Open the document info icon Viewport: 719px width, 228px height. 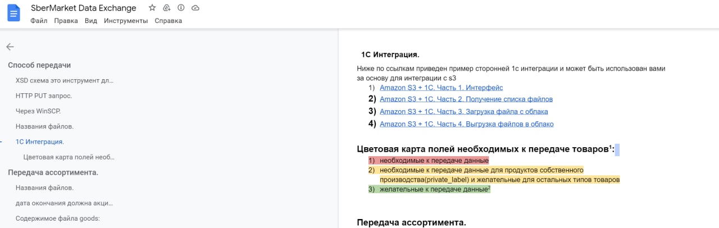tap(181, 8)
